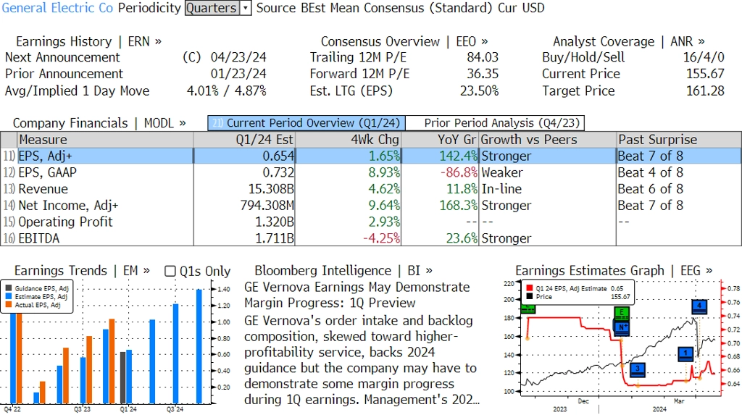Click the Next Announcement date 04/23/24

click(238, 57)
